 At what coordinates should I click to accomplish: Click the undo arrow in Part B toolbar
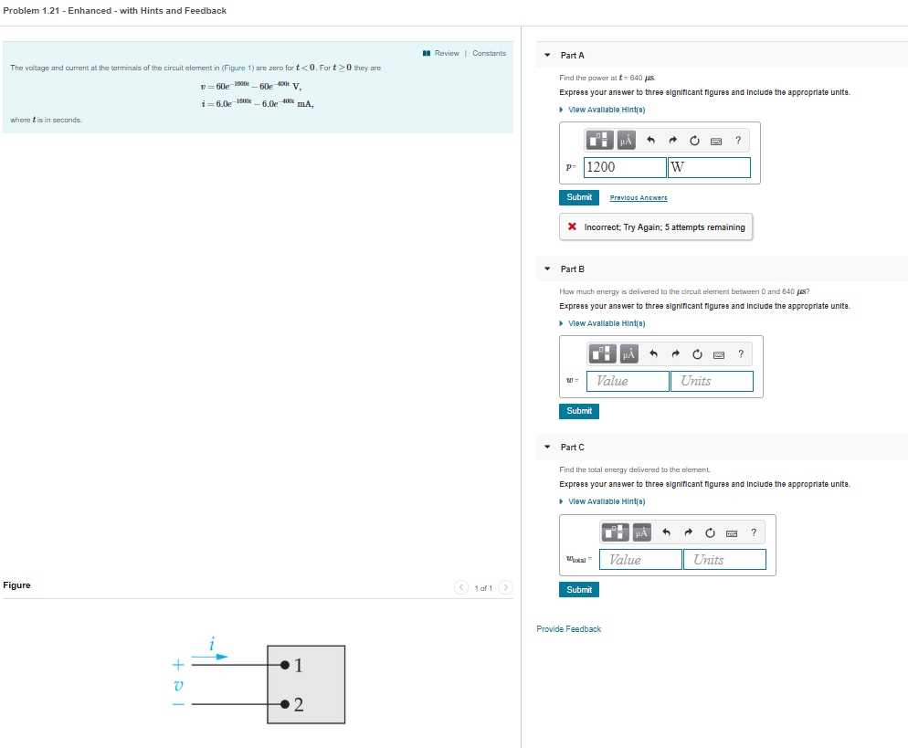click(x=654, y=354)
